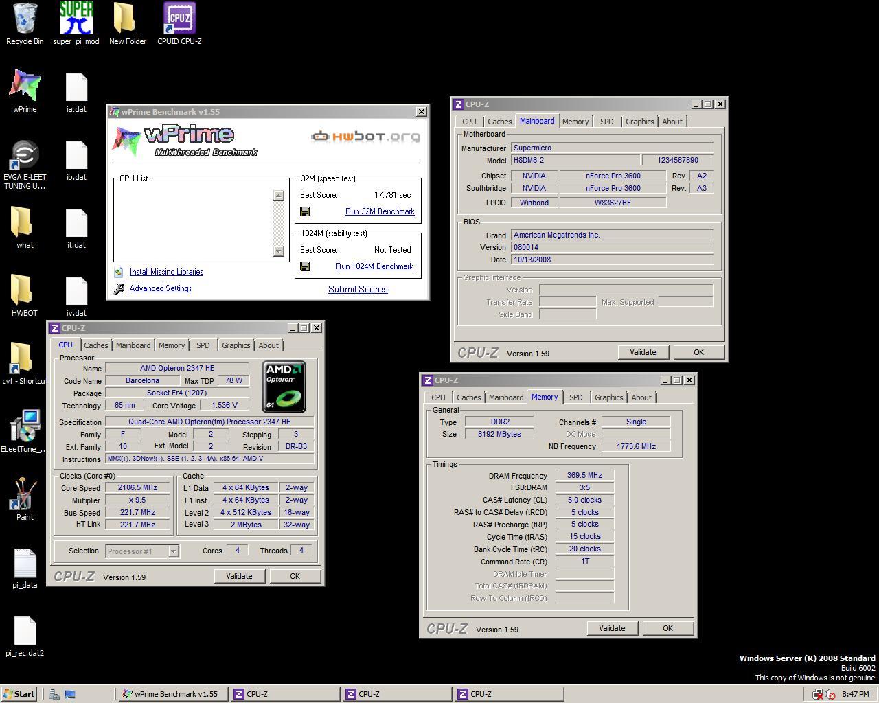The width and height of the screenshot is (879, 703).
Task: Open Mainboard tab in CPU window
Action: pos(133,345)
